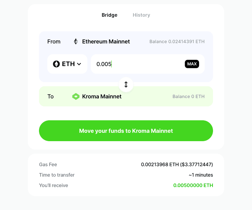Click Move your funds to Kroma Mainnet
The image size is (252, 210).
click(126, 131)
